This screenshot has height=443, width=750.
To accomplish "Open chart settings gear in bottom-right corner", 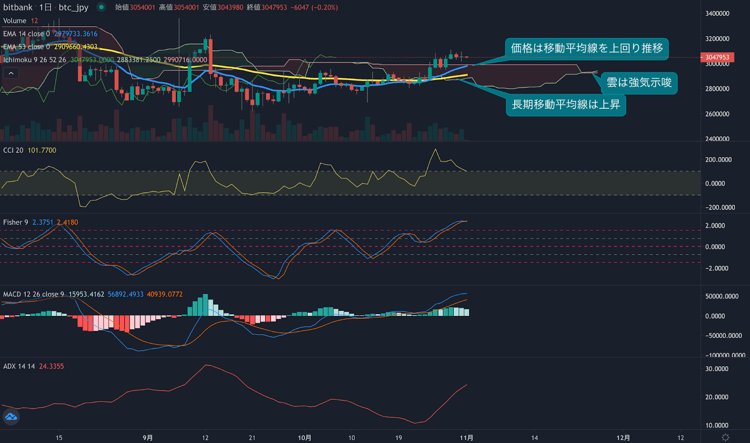I will pos(725,437).
